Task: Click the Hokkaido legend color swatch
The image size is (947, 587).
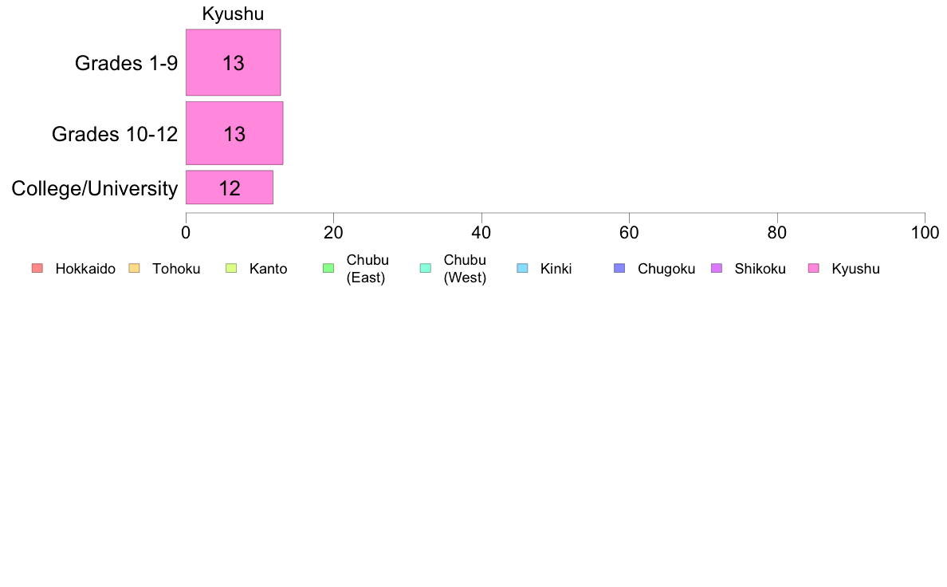Action: tap(37, 268)
